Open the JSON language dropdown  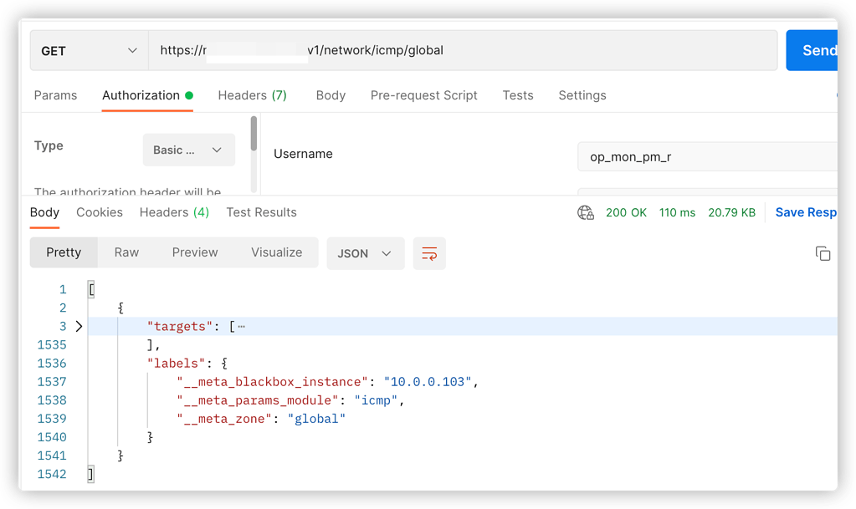[x=365, y=252]
